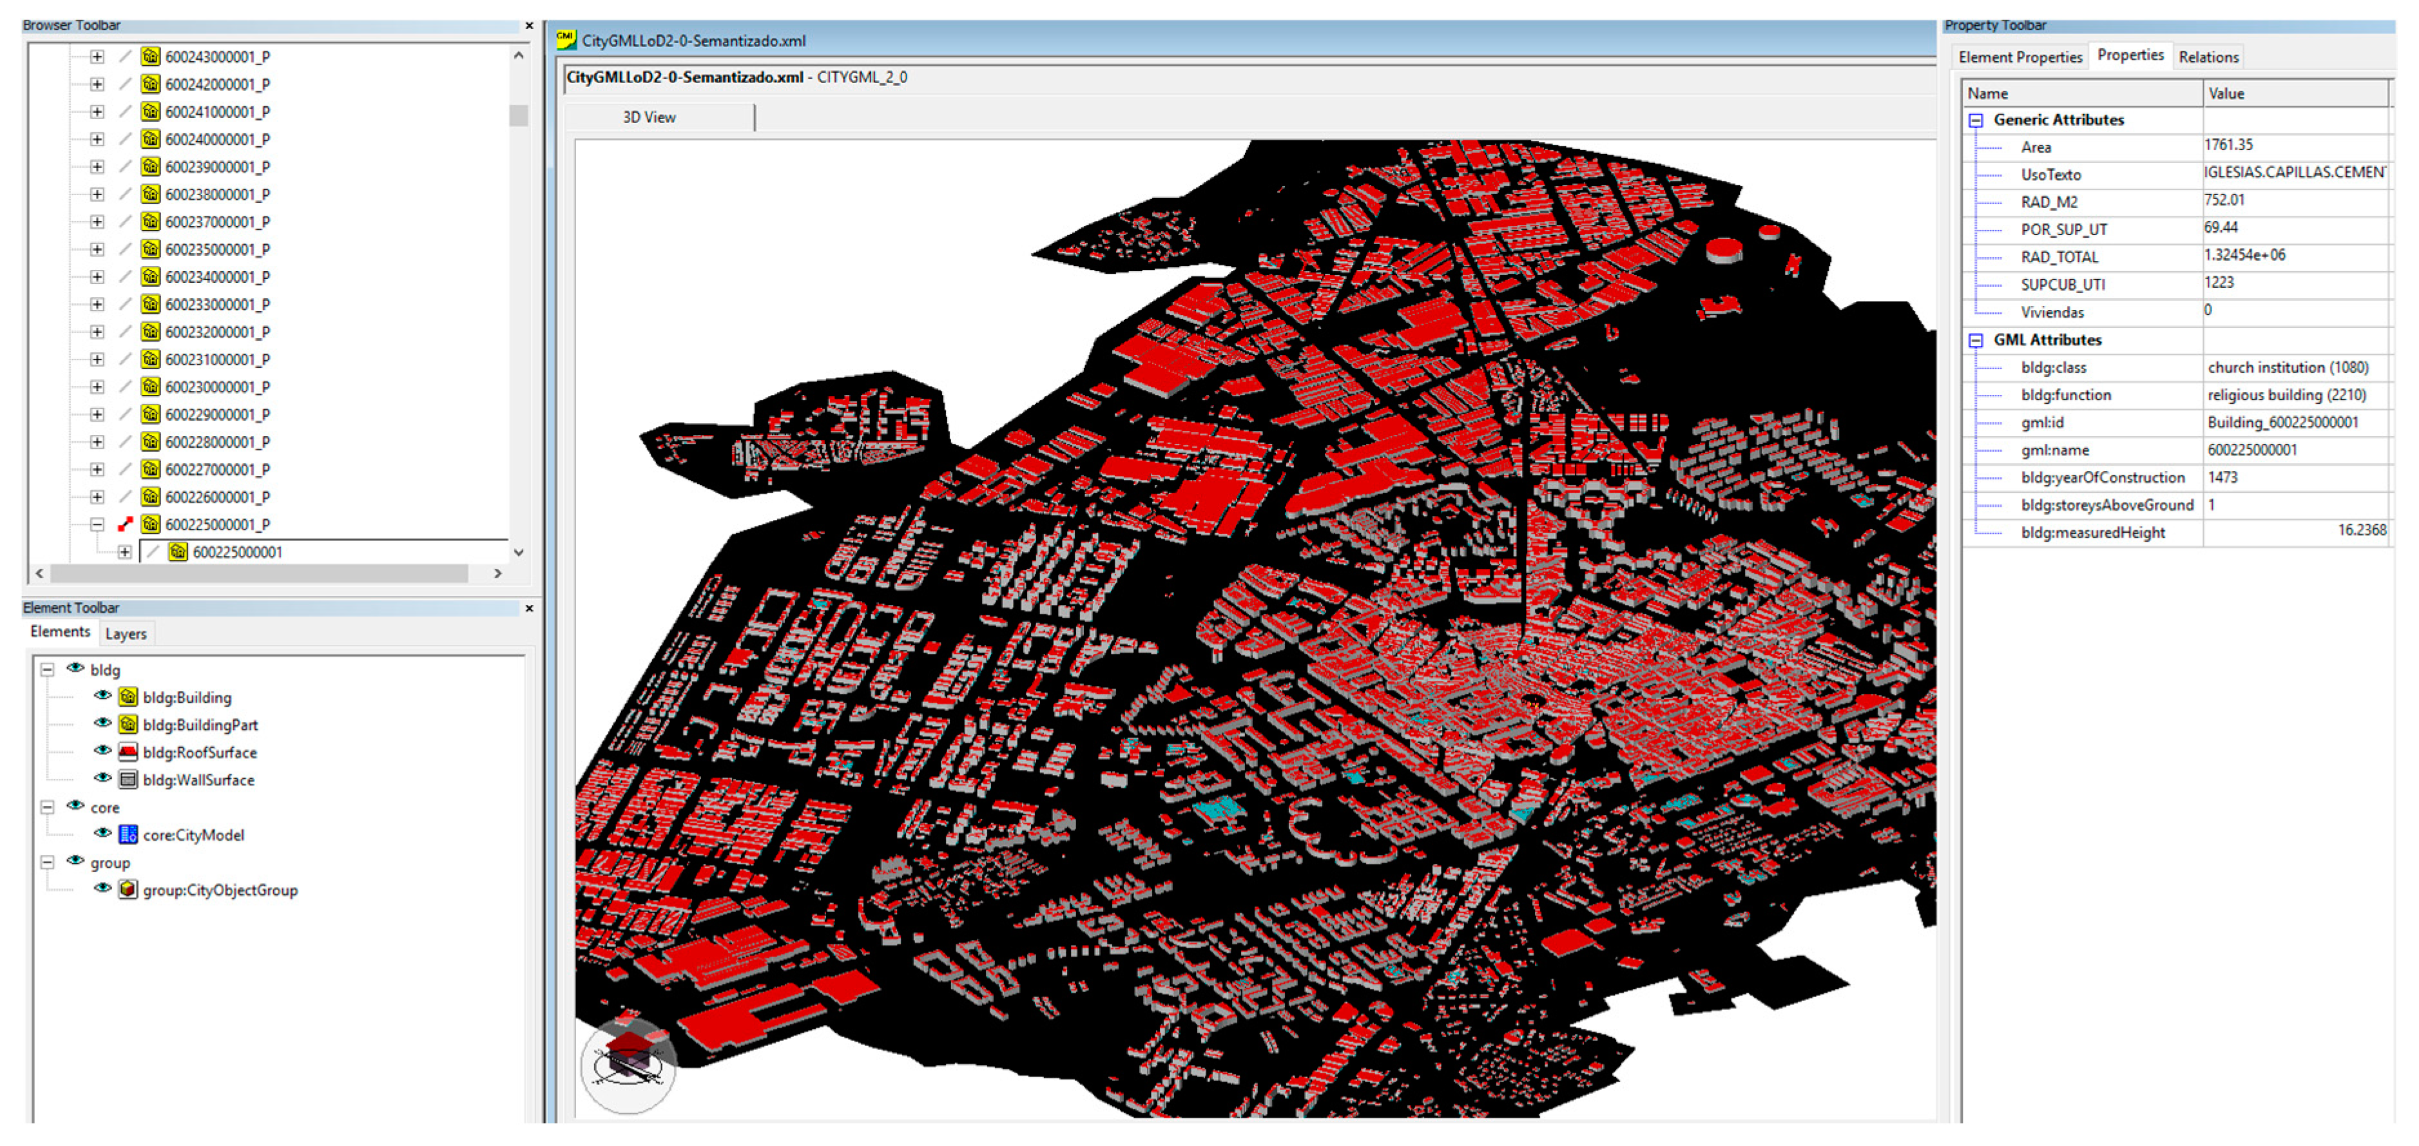Viewport: 2419px width, 1146px height.
Task: Click the building icon of 600239000001_P
Action: click(x=150, y=166)
